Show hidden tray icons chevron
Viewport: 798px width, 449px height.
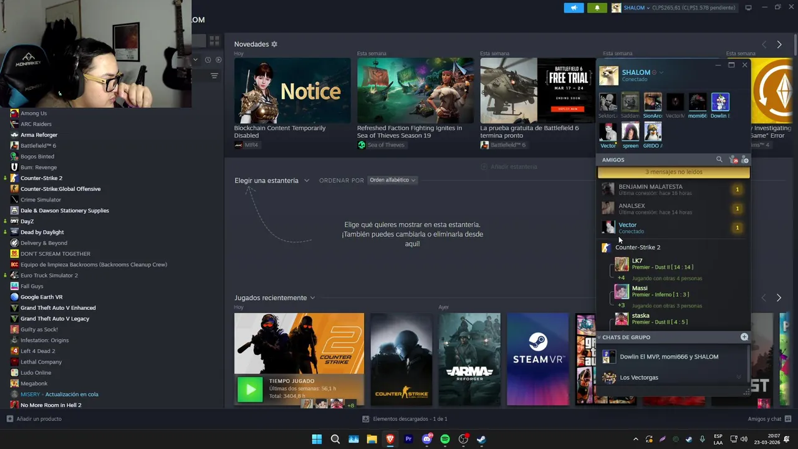(636, 439)
